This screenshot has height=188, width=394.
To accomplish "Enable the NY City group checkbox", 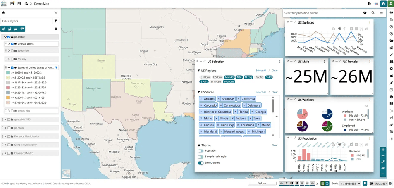I will click(12, 59).
